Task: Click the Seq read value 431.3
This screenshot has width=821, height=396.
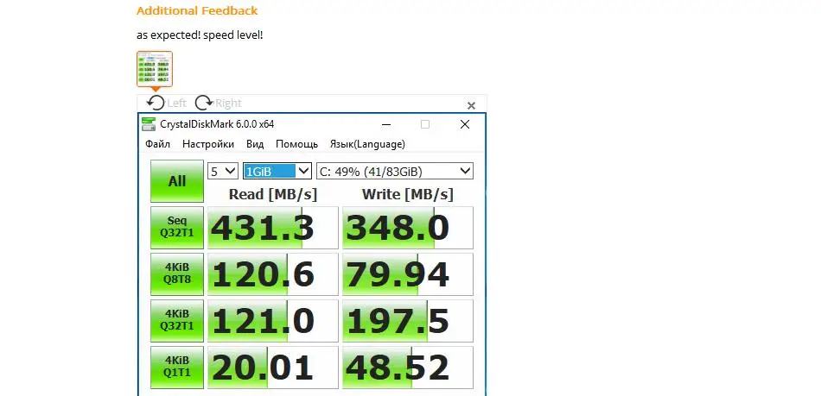Action: coord(273,228)
